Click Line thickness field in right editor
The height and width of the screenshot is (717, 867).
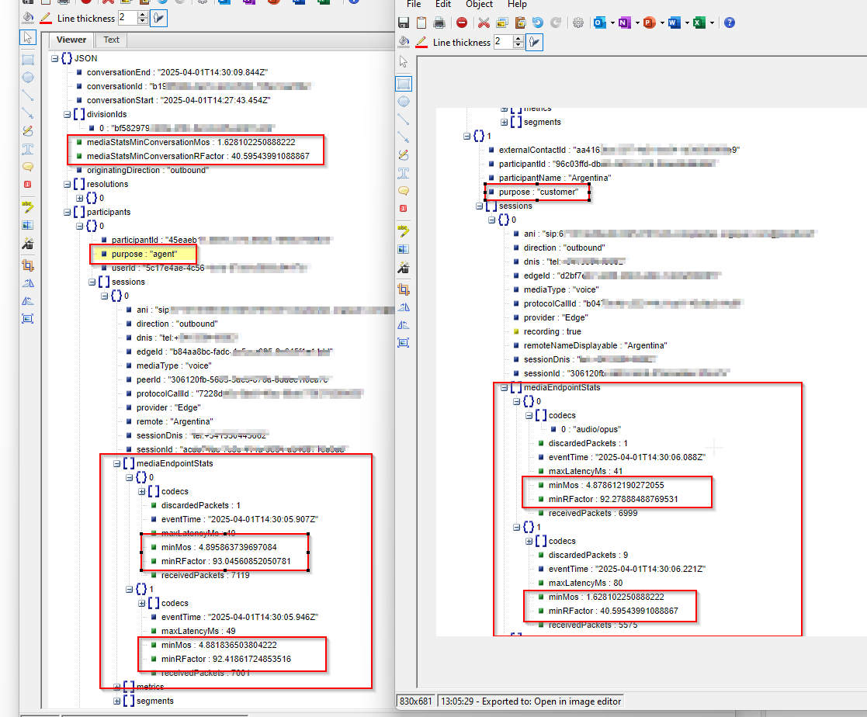[x=503, y=42]
